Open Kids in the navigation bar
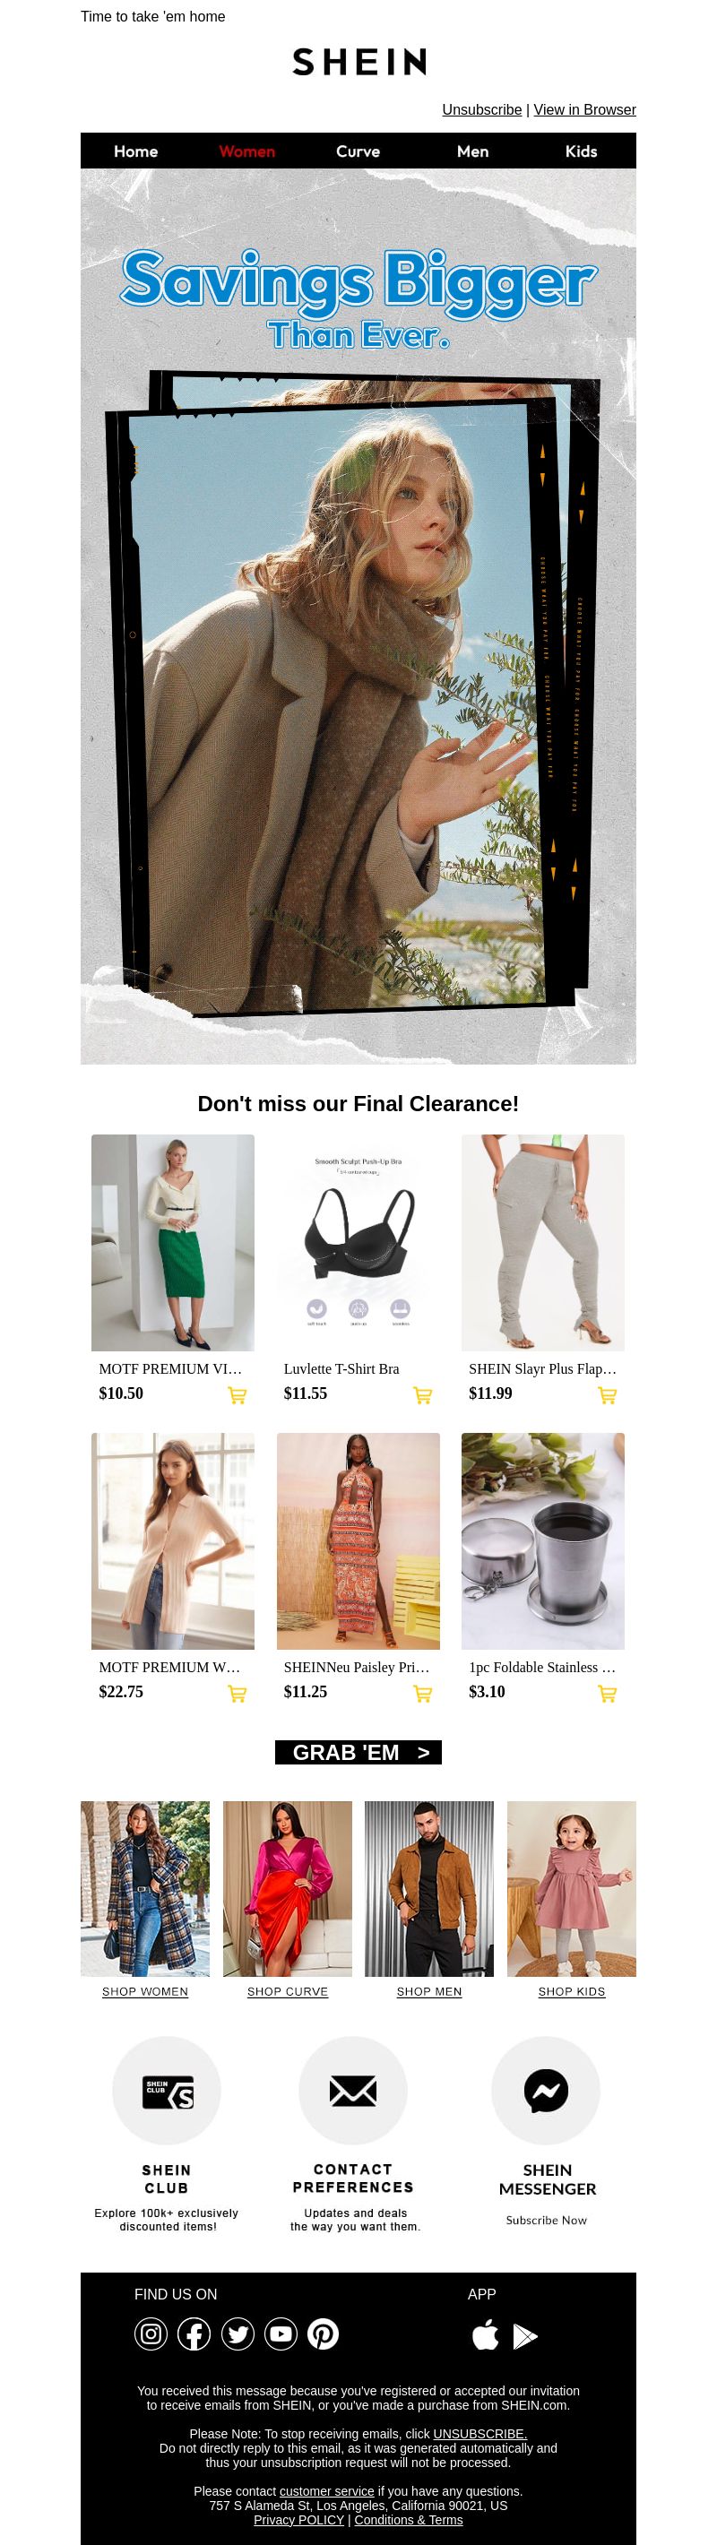Screen dimensions: 717x2545 click(x=581, y=151)
